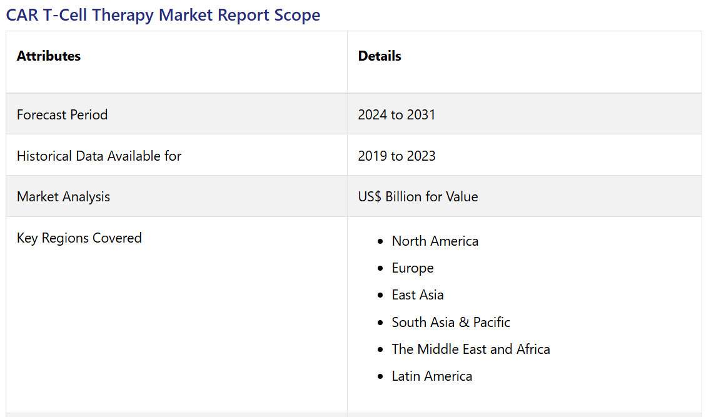
Task: Click the CAR T-Cell Therapy Market Report Scope heading
Action: tap(163, 15)
